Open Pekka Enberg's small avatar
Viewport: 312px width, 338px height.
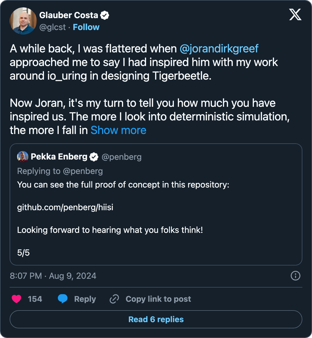point(23,157)
